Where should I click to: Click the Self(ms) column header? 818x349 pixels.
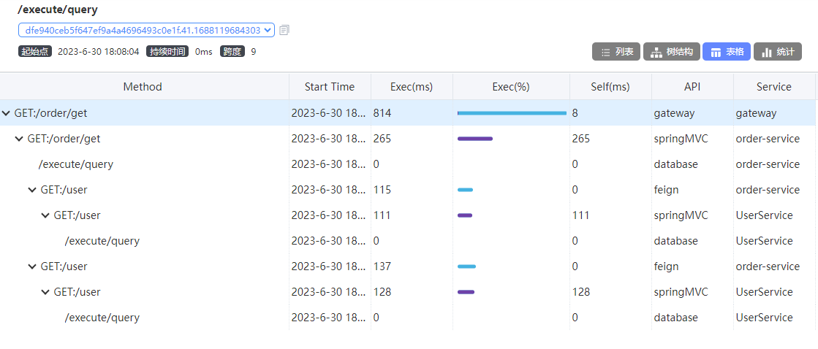point(610,87)
